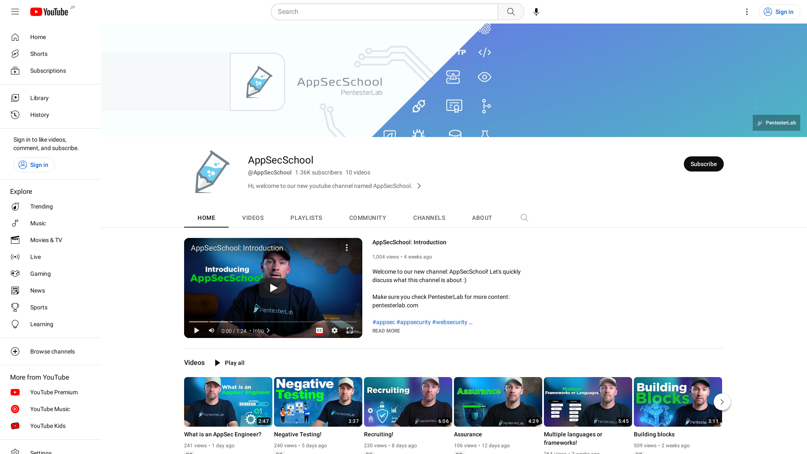Click the @AppSecSchool channel handle
Viewport: 807px width, 454px height.
tap(269, 172)
